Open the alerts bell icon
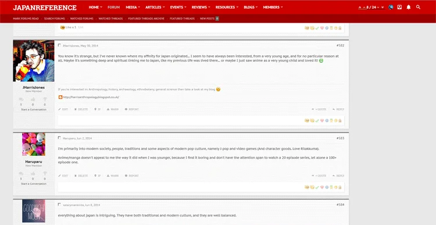 tap(409, 7)
